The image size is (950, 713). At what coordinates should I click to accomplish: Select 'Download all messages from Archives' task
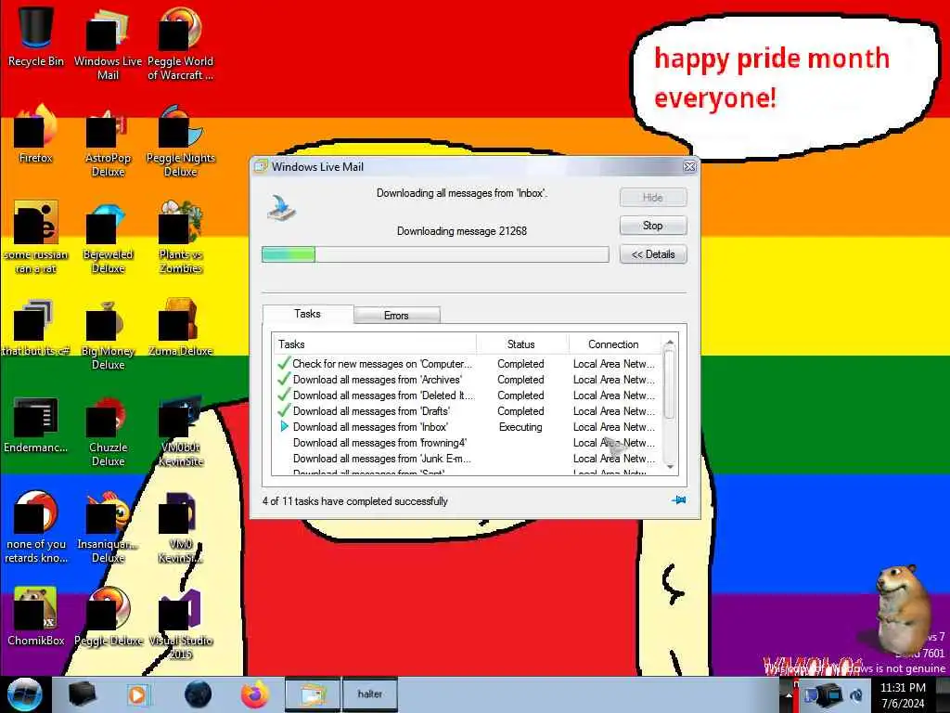468,380
